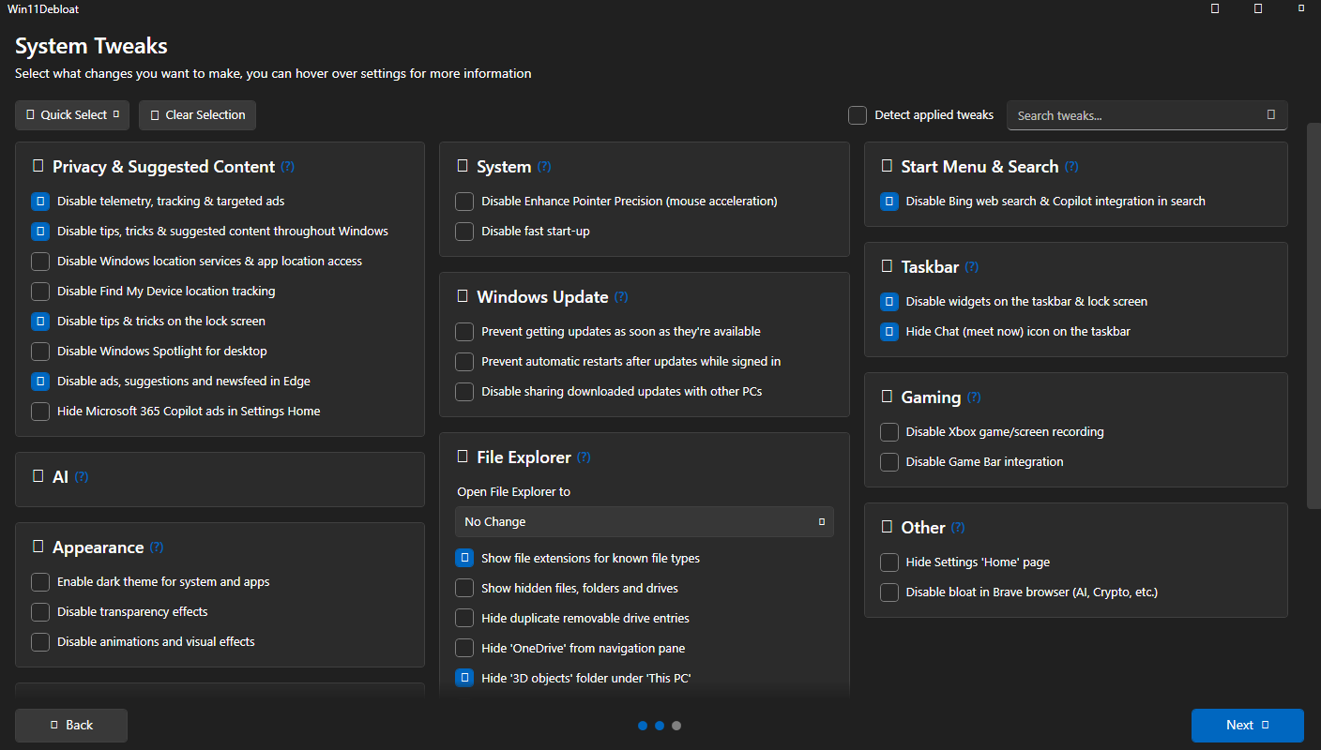
Task: Click the System section header icon
Action: click(x=463, y=166)
